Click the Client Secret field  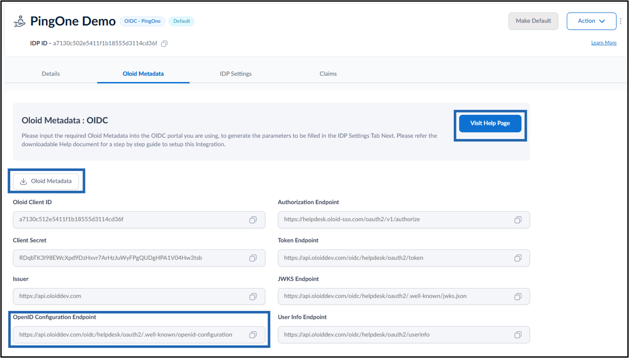tap(139, 258)
